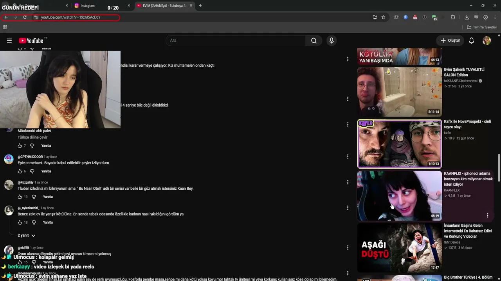Close the EVIM ŞAHANEydi tab
The image size is (501, 281).
[x=191, y=5]
